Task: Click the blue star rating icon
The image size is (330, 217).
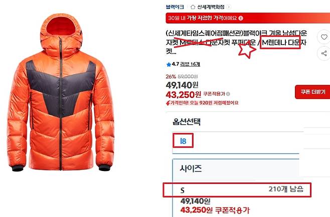Action: (169, 64)
